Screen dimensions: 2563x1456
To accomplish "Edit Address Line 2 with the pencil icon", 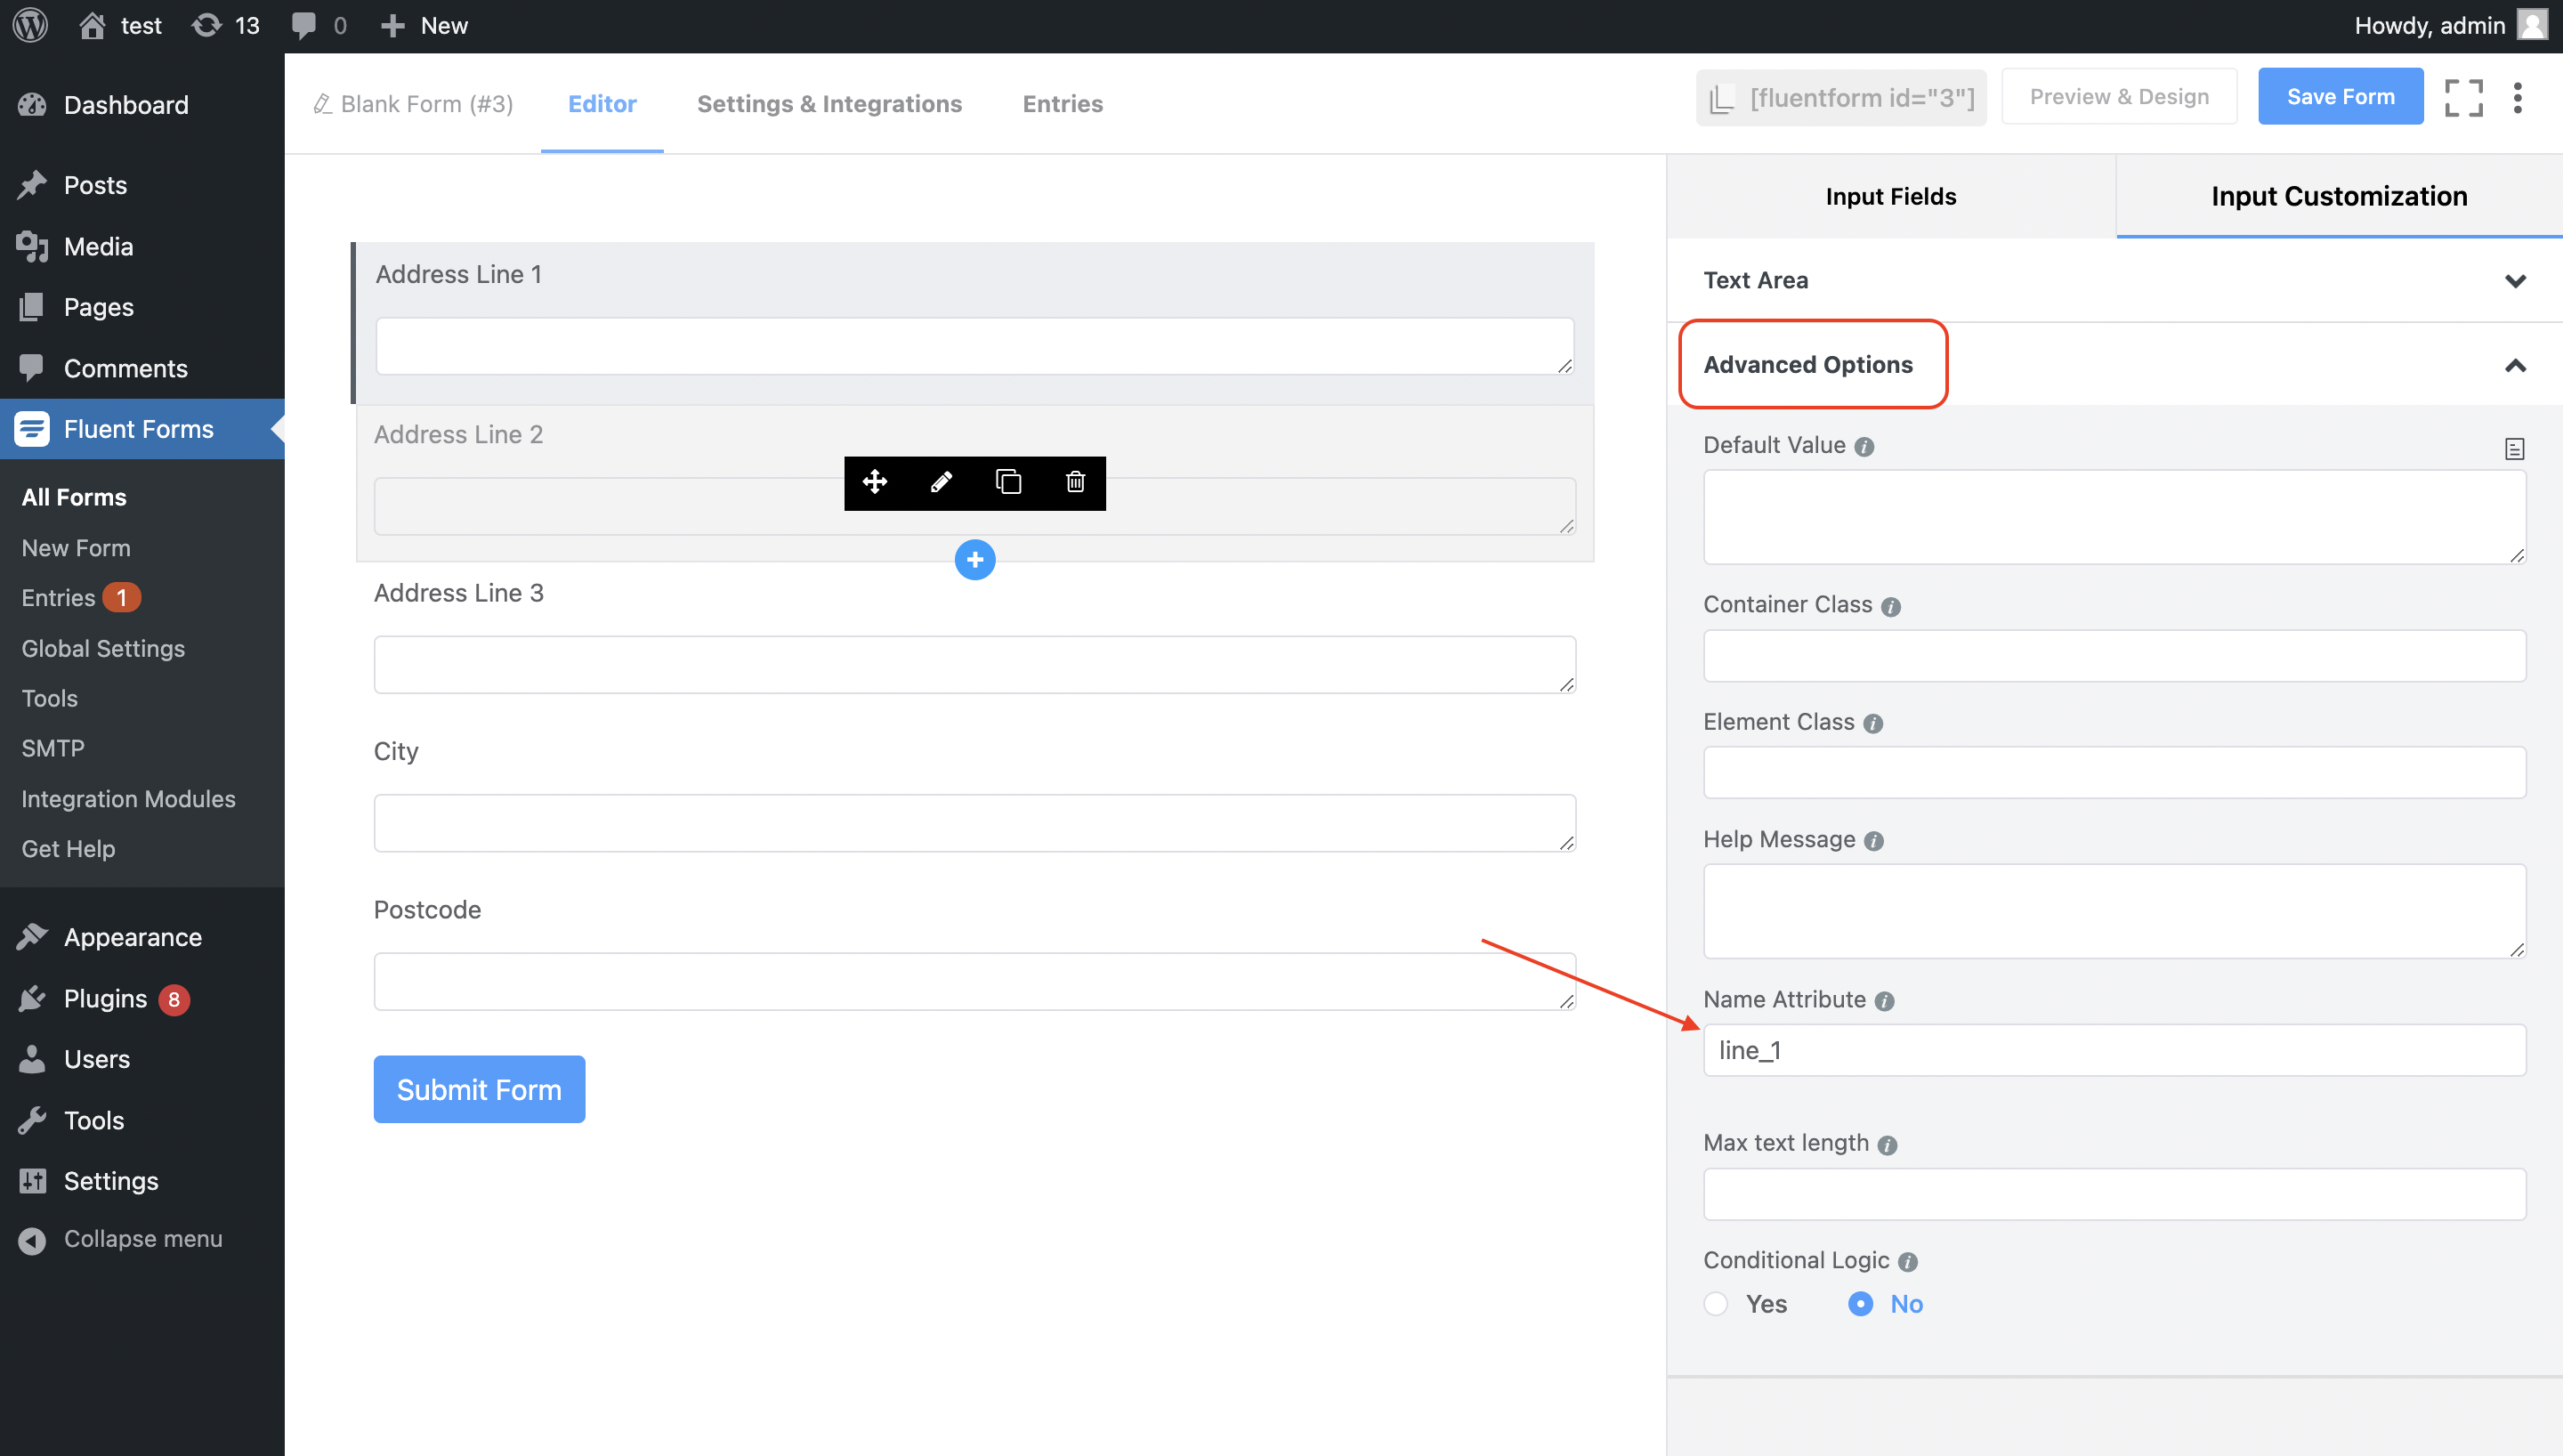I will (941, 482).
